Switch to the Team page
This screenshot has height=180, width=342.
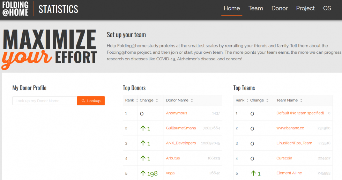(255, 8)
